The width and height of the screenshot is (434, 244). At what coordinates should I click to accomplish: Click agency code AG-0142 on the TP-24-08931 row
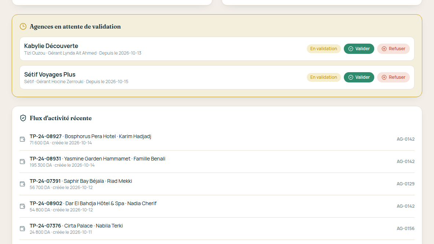[405, 162]
